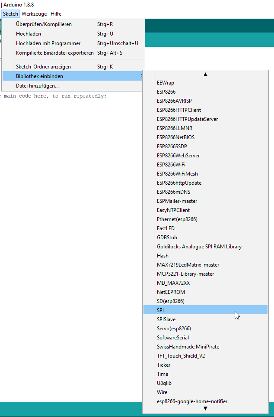Choose Kompilierte Binärdatei exportieren
The image size is (274, 417).
[73, 53]
